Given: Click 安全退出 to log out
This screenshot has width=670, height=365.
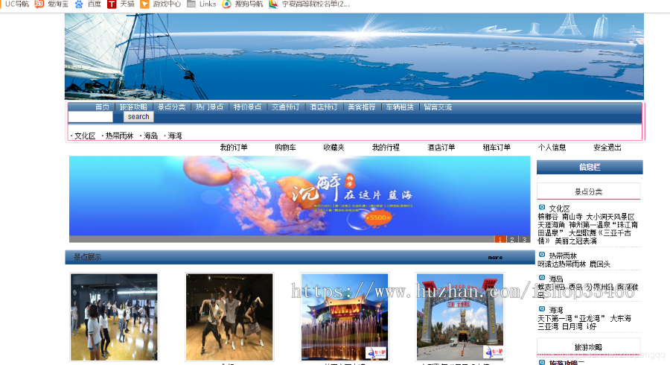Looking at the screenshot, I should [607, 147].
